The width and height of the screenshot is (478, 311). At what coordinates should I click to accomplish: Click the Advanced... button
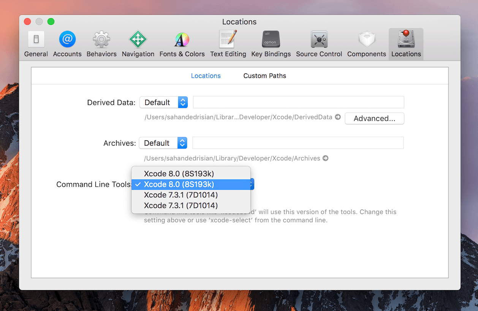pos(374,119)
